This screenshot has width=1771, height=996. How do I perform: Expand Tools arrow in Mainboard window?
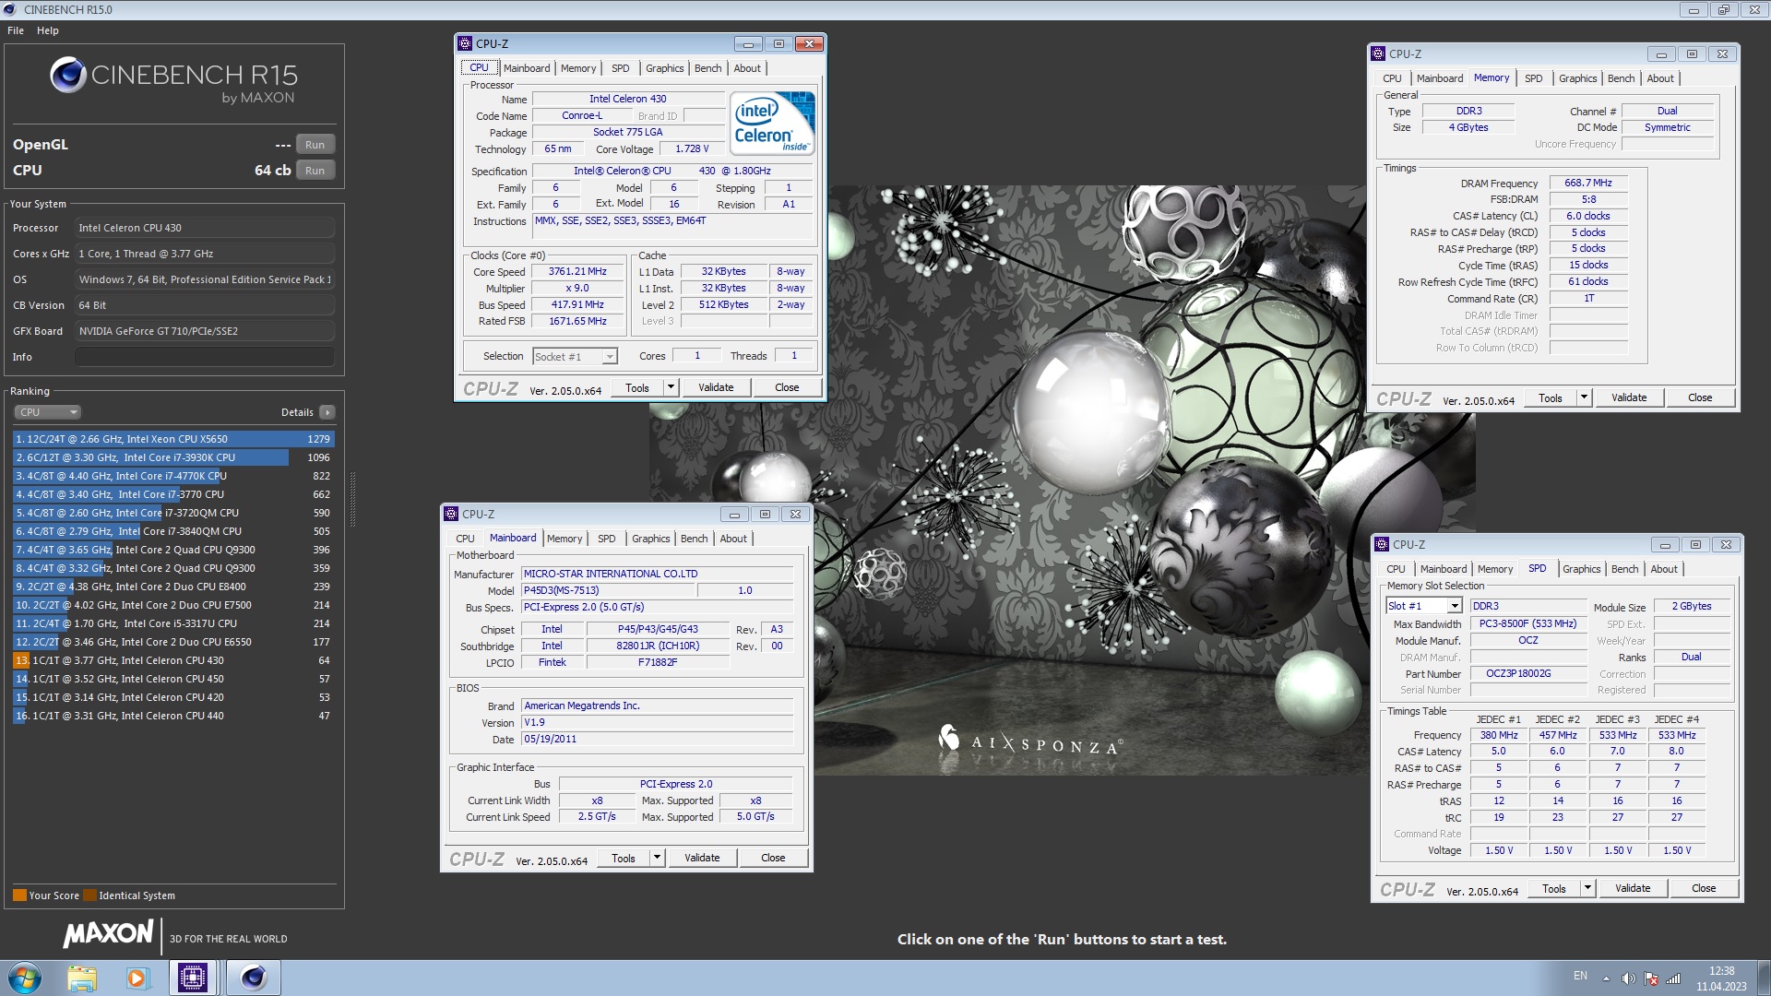point(657,858)
